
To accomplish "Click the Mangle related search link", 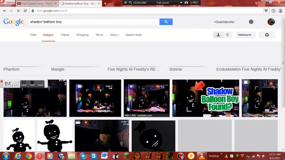I will [58, 69].
